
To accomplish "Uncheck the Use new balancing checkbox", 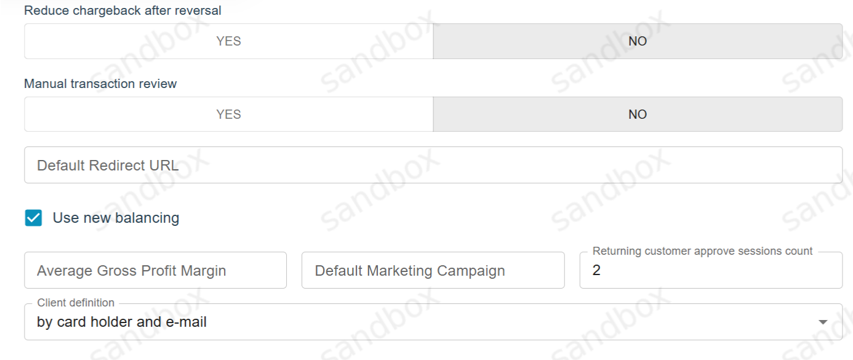I will (33, 218).
